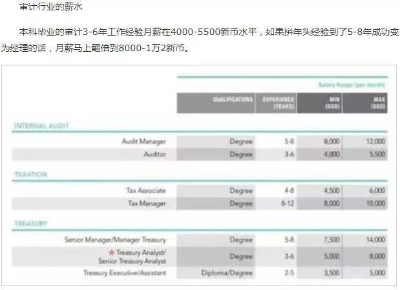Image resolution: width=400 pixels, height=290 pixels.
Task: Select the Tax Associate row label
Action: pos(146,190)
